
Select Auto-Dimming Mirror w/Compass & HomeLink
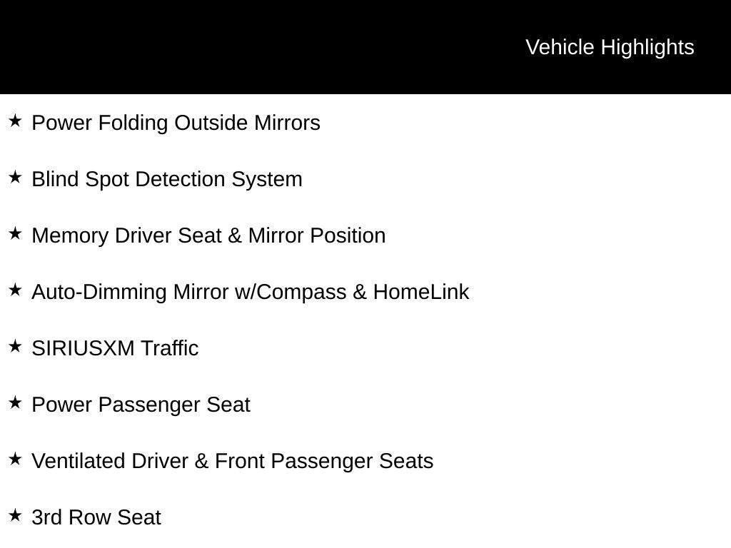click(x=251, y=292)
